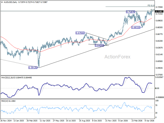Click the RSI(14) indicator label
The width and height of the screenshot is (164, 123).
[x=5, y=101]
